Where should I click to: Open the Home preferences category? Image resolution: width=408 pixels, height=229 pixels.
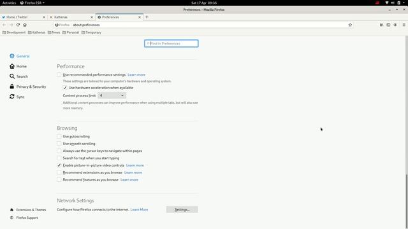18,66
